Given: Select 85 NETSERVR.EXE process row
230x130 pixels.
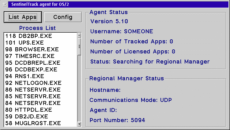Looking at the screenshot, I should (41, 96).
